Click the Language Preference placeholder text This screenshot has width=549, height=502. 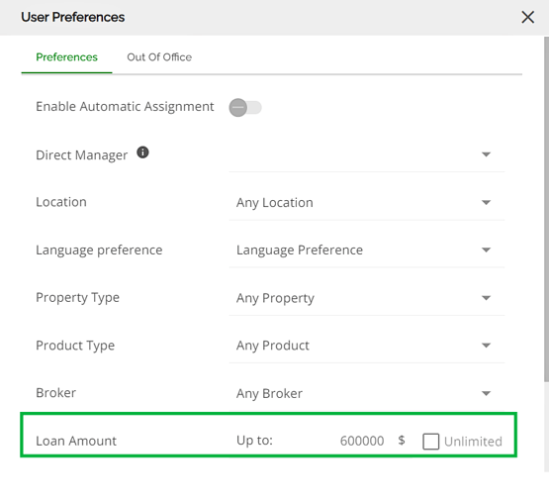pyautogui.click(x=300, y=251)
